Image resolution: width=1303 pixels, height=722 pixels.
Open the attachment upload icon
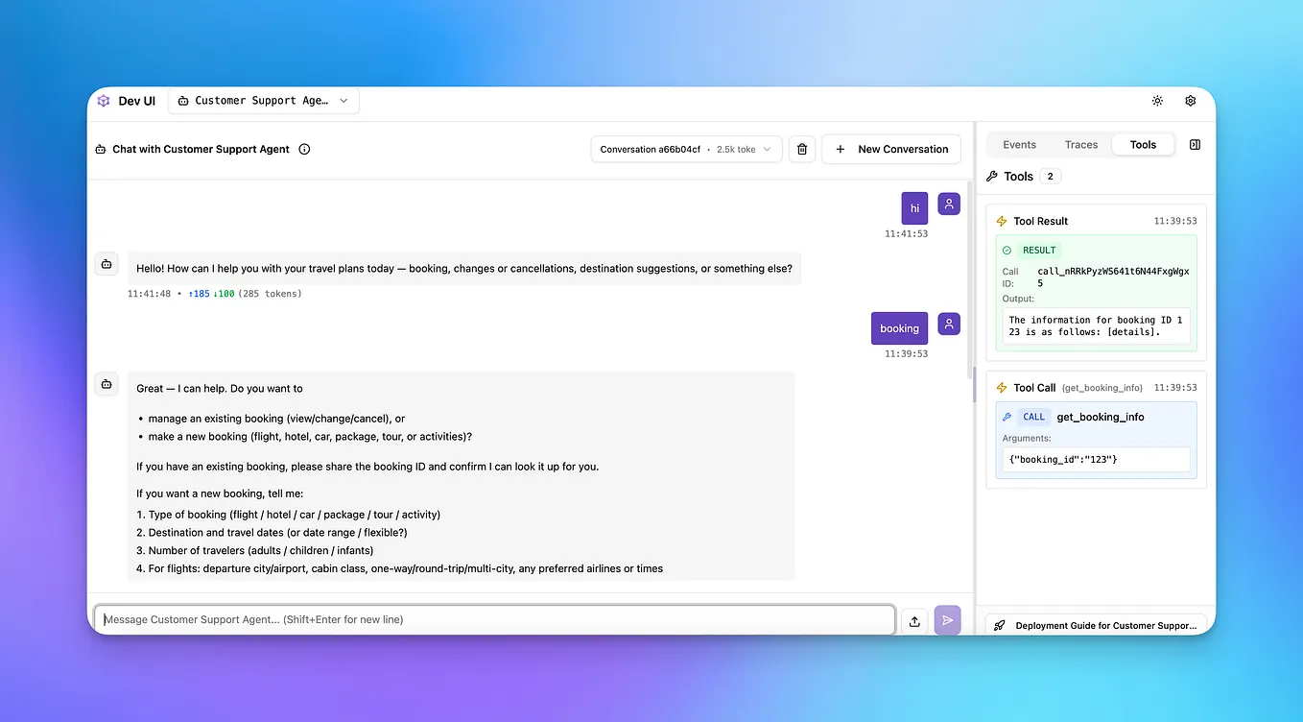coord(912,620)
